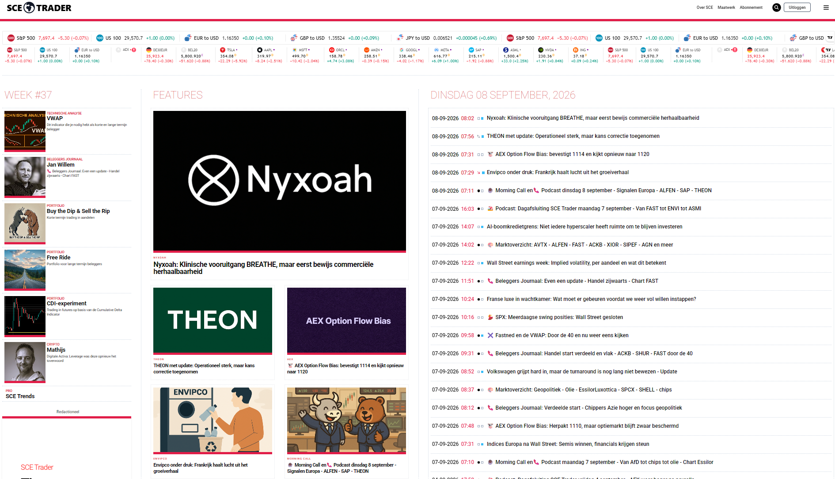Click the 'Buy the Dip & Sell the Rip' title
835x479 pixels.
pos(78,211)
